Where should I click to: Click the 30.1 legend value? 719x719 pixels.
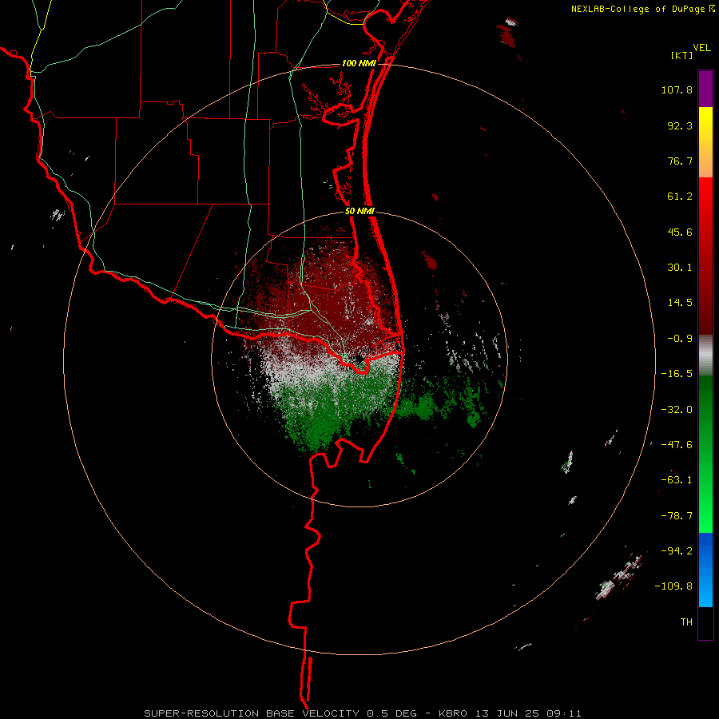pos(680,268)
